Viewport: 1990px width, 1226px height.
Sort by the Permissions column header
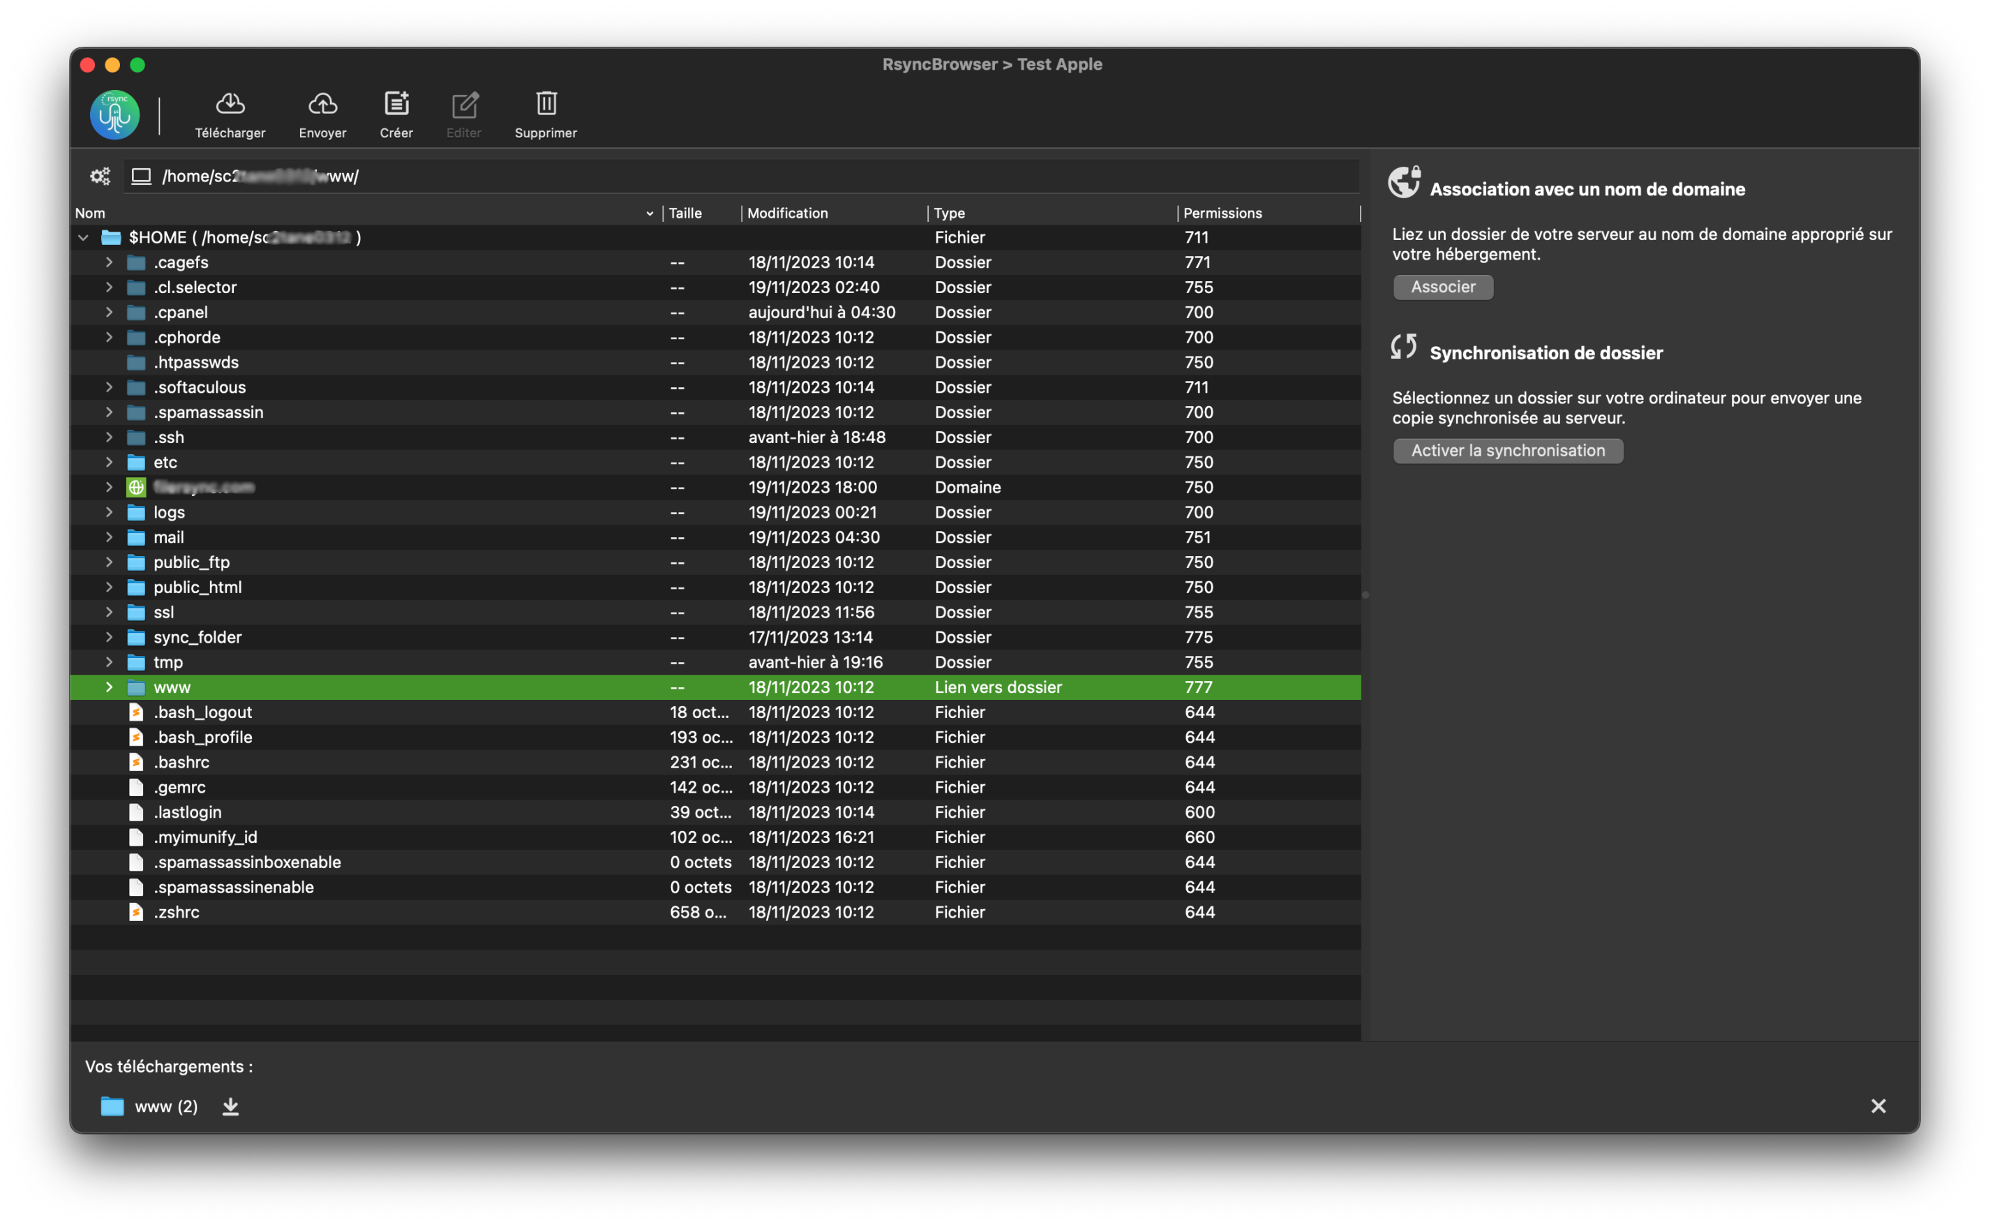click(x=1222, y=214)
